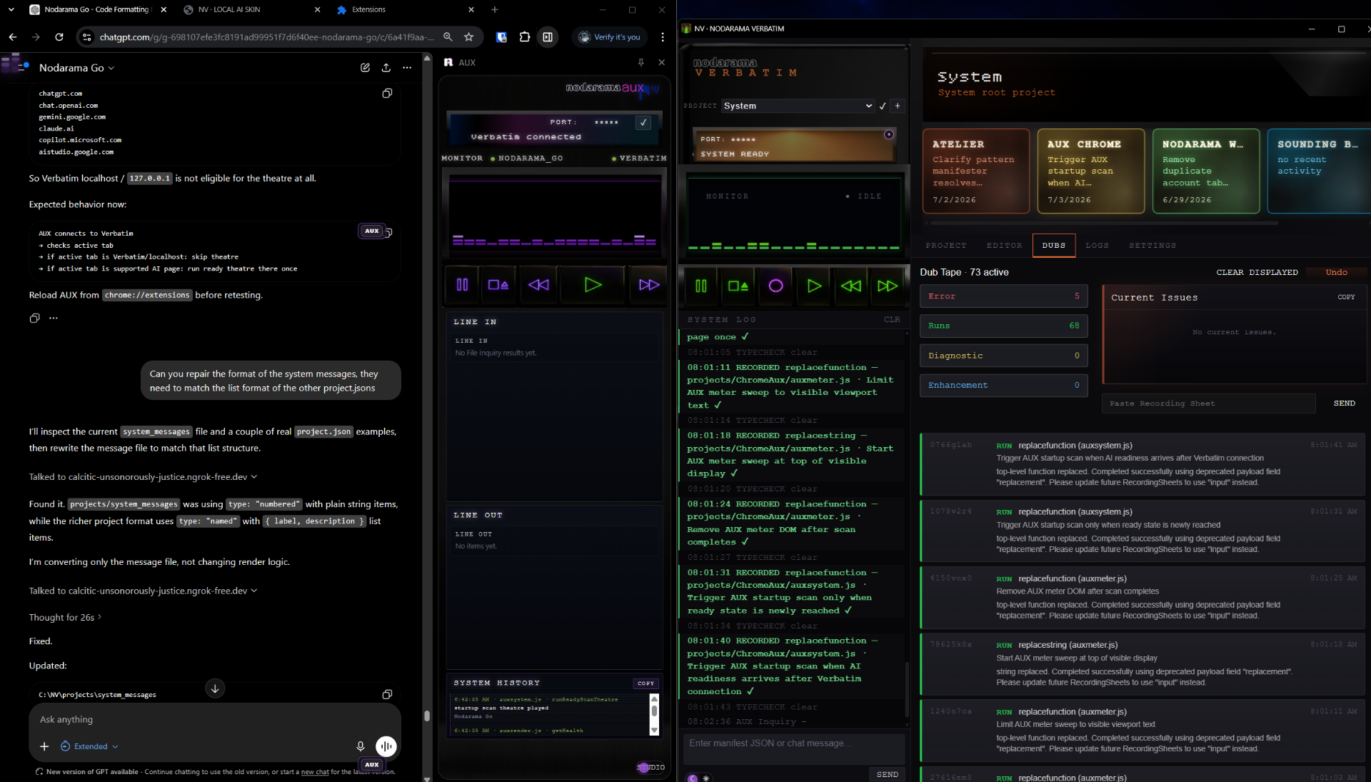Open the Project System dropdown

[798, 106]
